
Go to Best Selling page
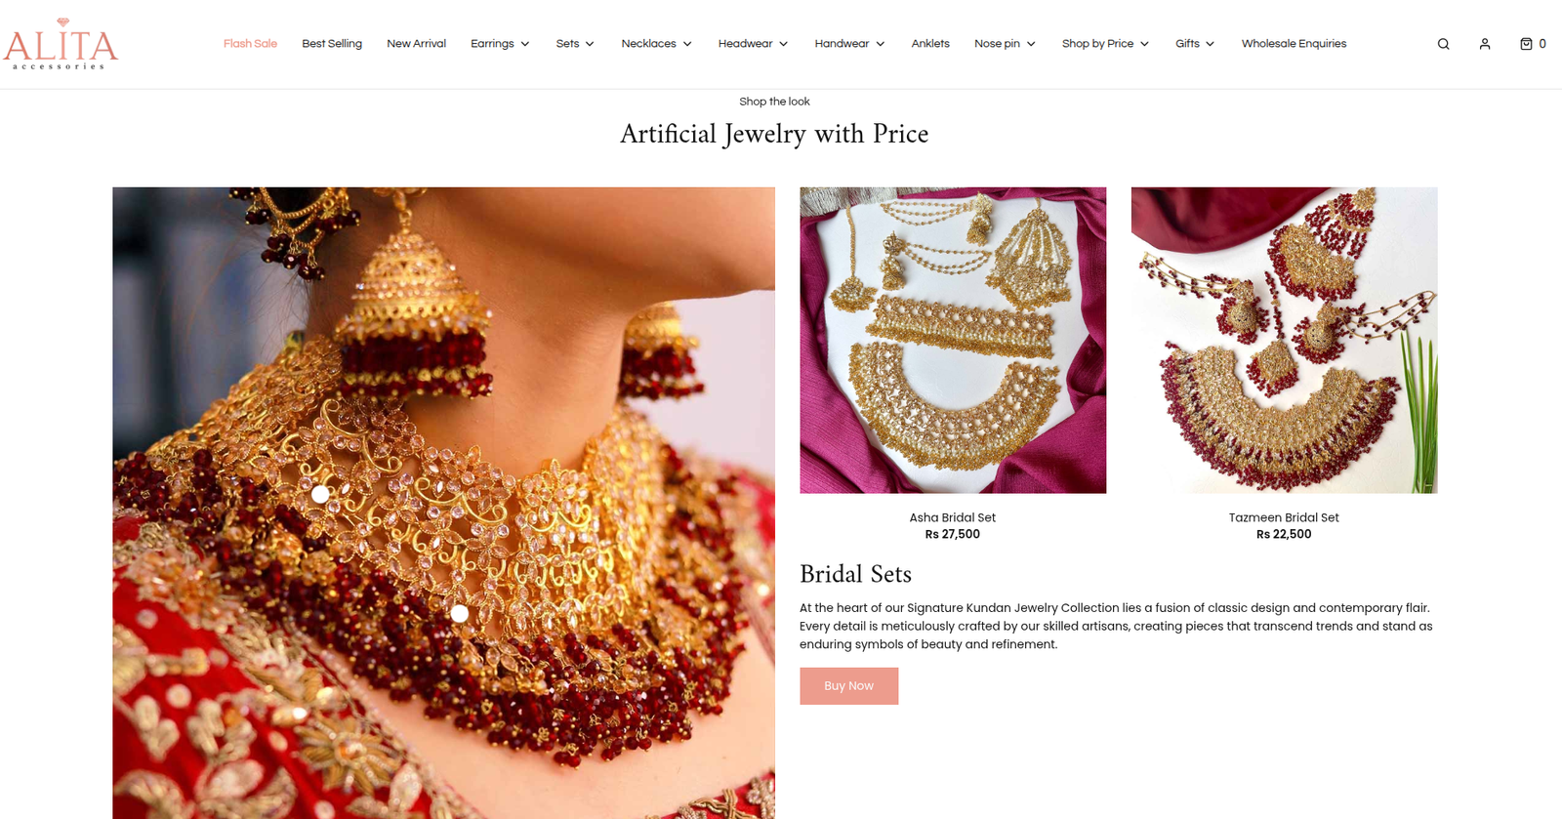(x=332, y=44)
